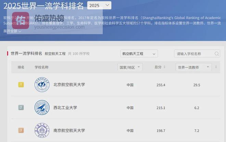226x142 pixels.
Task: Open 南京航空航天大学 school link
Action: (x=69, y=130)
